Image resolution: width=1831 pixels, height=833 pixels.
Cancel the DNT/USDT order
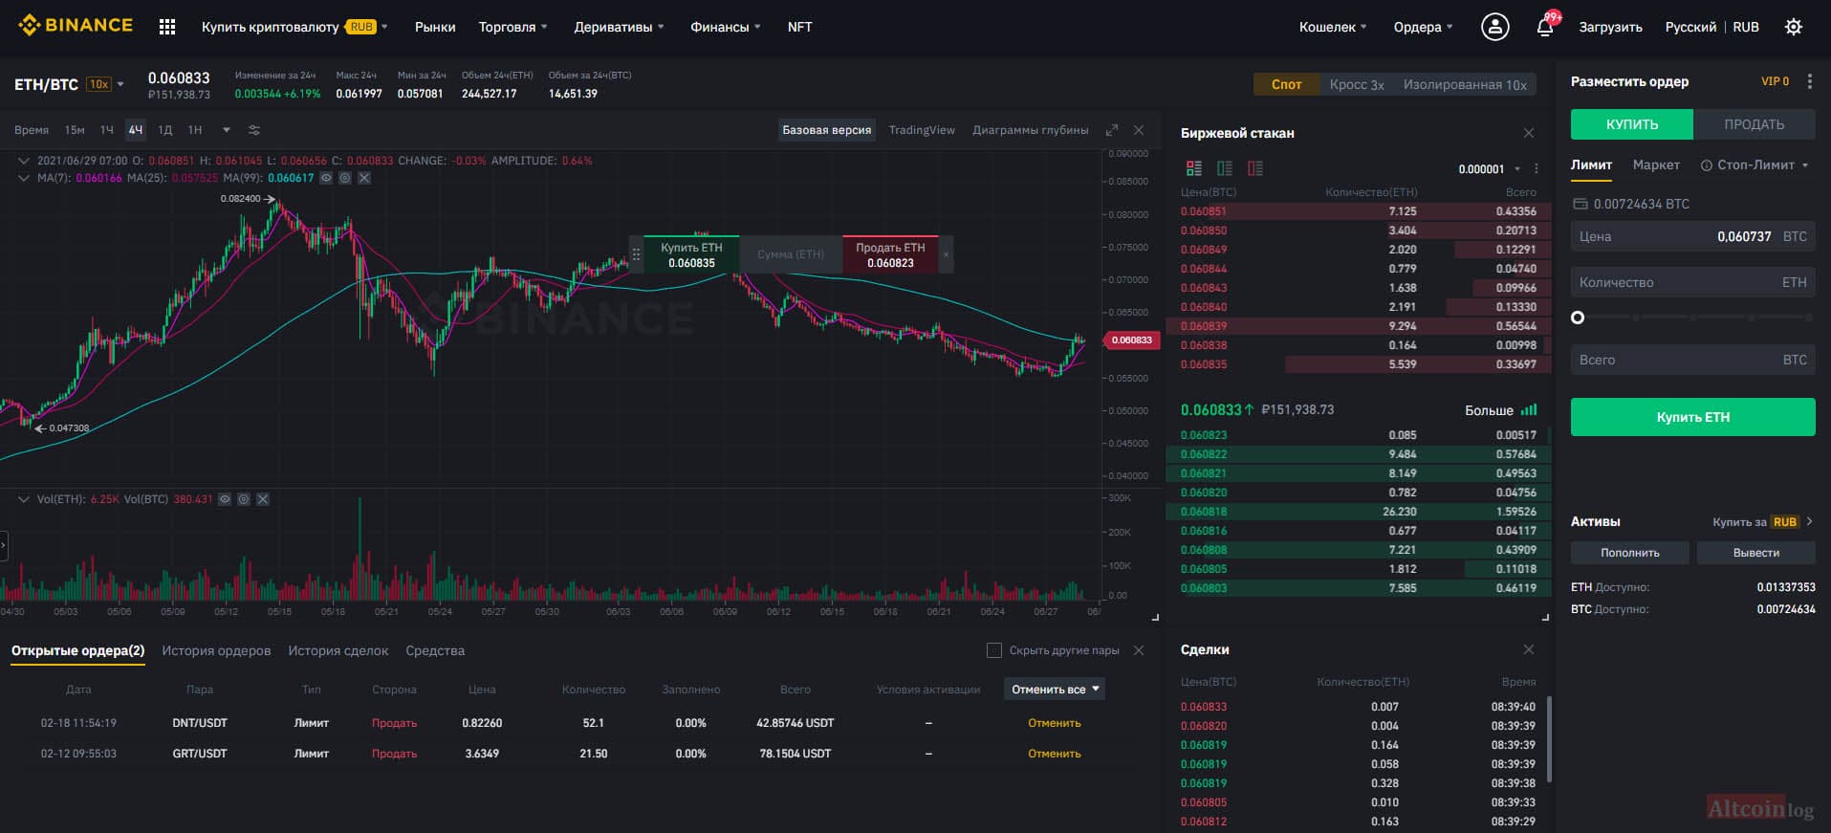click(1055, 723)
